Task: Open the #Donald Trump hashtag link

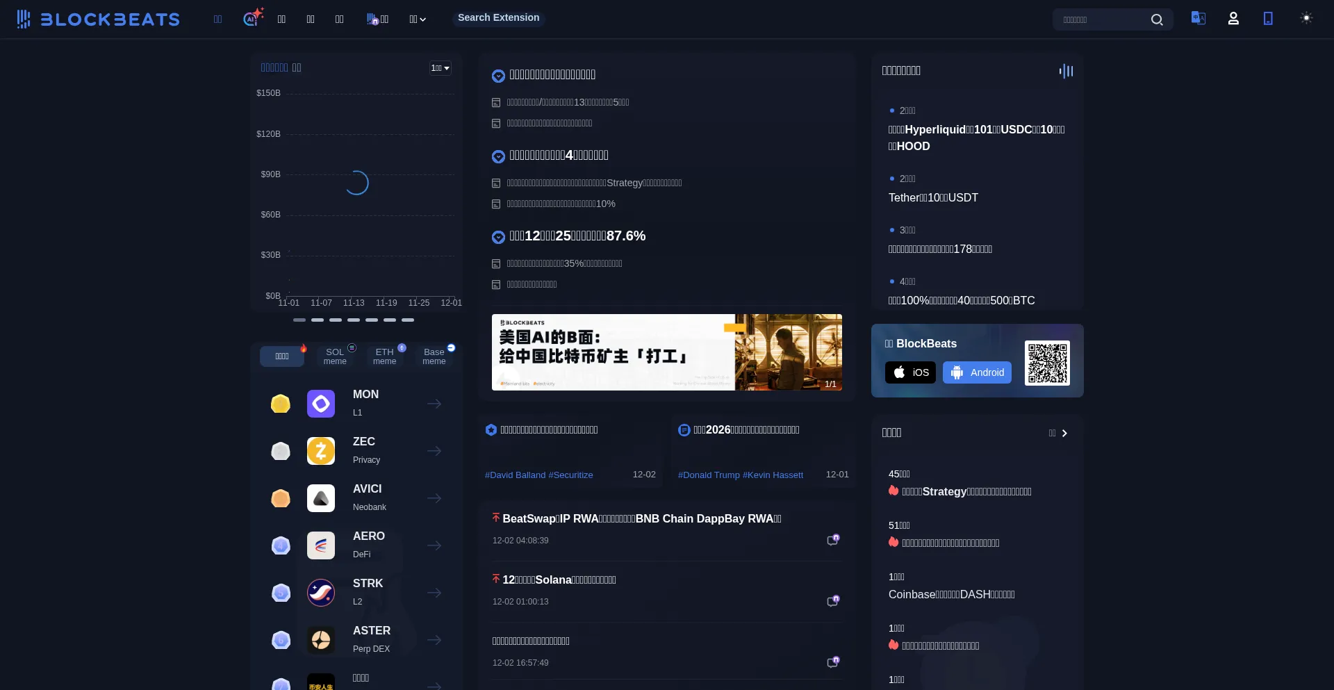Action: point(709,475)
